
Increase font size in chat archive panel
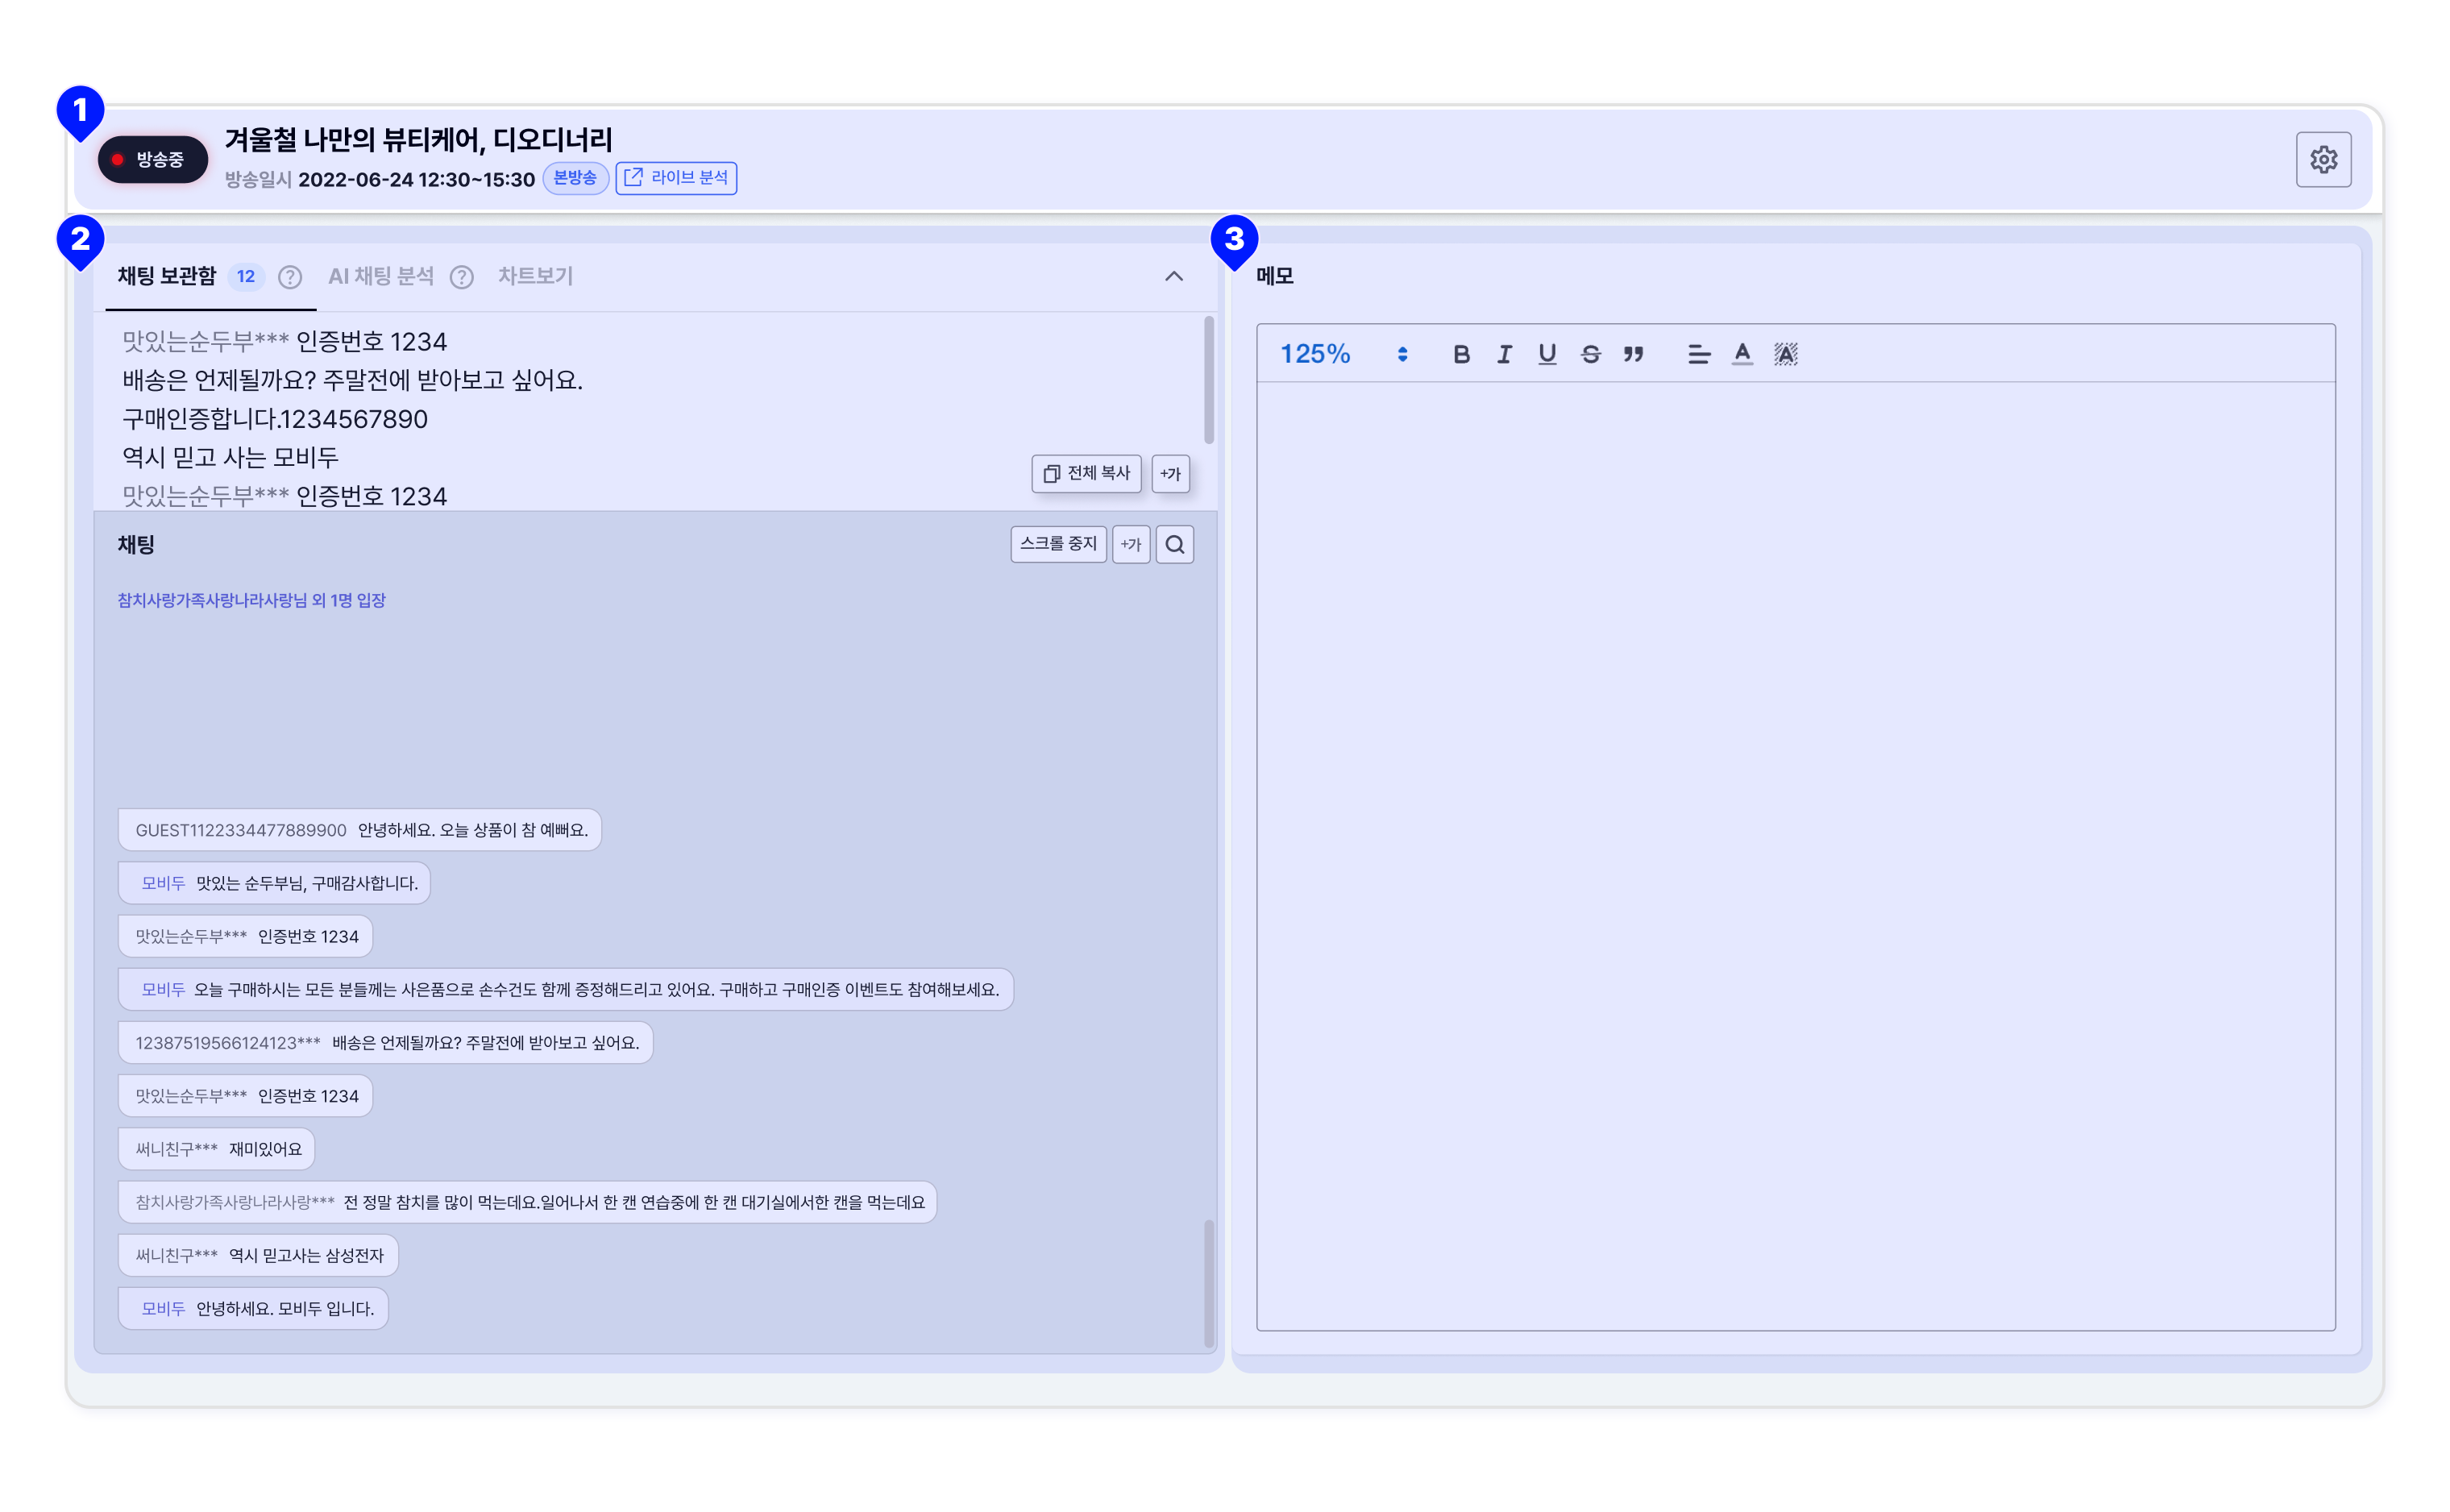tap(1170, 473)
